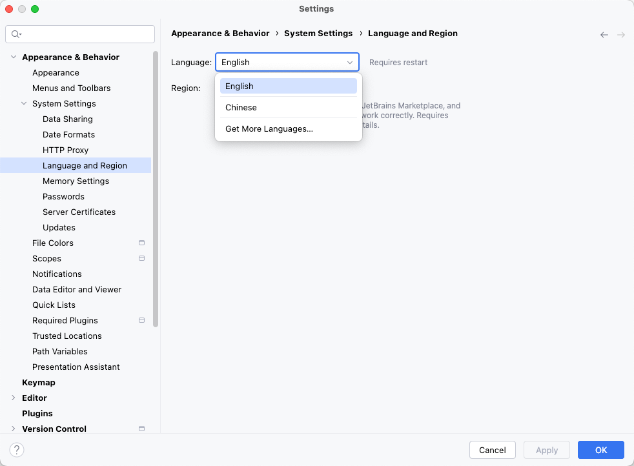
Task: Choose Chinese from the language list
Action: (x=289, y=108)
